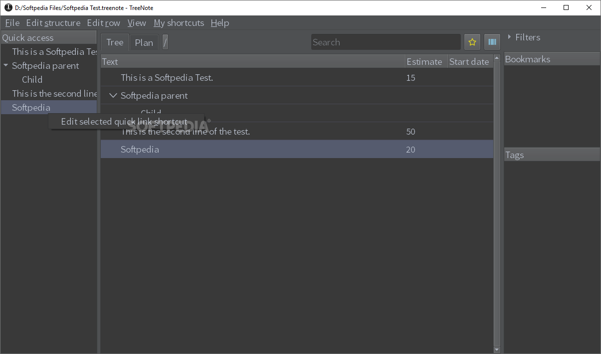
Task: Open the View menu
Action: (137, 23)
